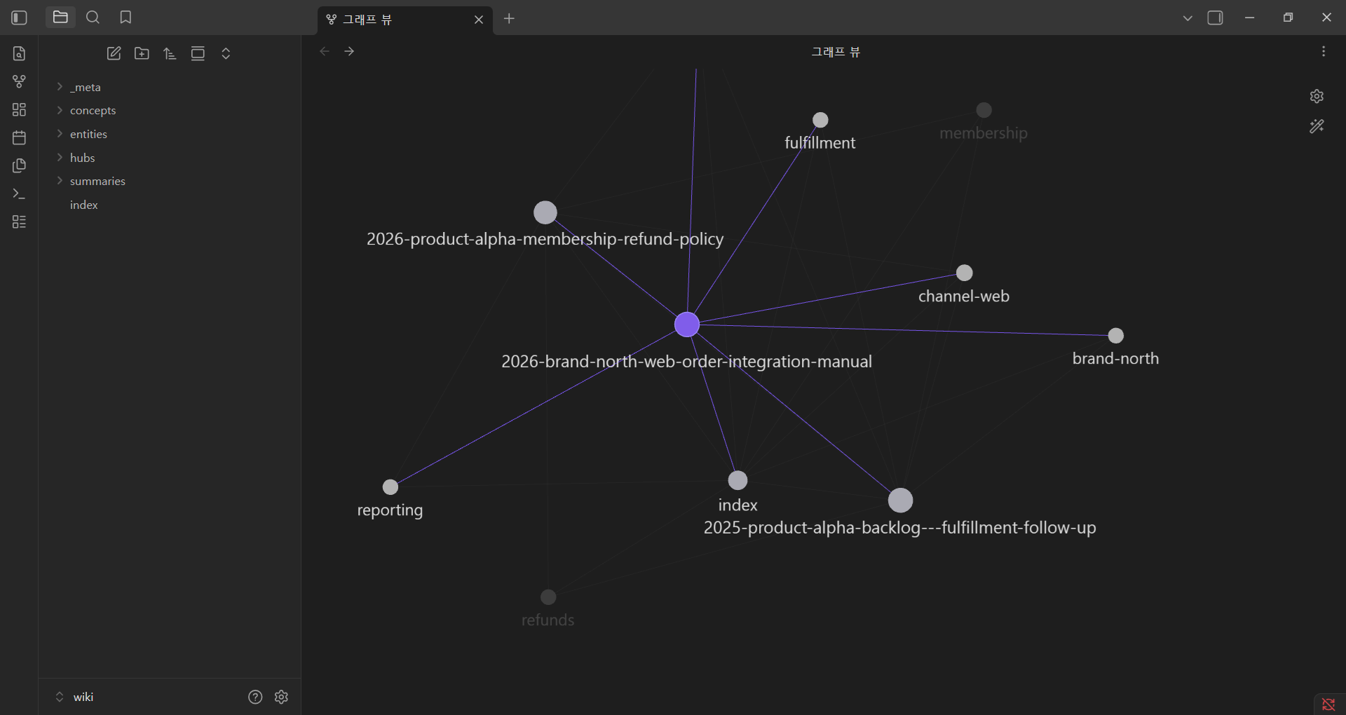Image resolution: width=1346 pixels, height=715 pixels.
Task: Select the 그래프 뷰 tab
Action: click(405, 20)
